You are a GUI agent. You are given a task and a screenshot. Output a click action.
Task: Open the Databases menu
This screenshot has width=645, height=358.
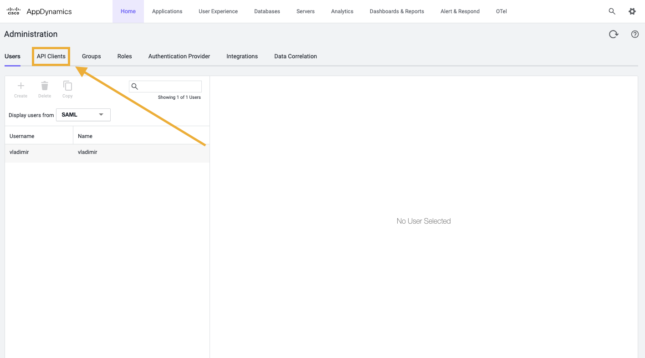[267, 11]
